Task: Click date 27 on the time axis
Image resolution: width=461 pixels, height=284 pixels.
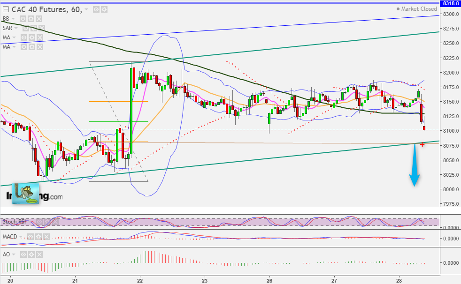Action: pyautogui.click(x=334, y=280)
